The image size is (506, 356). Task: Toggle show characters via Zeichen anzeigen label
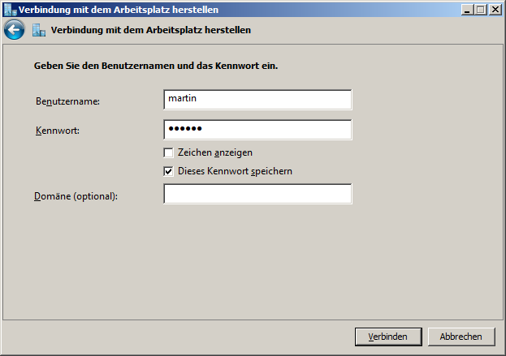[215, 152]
